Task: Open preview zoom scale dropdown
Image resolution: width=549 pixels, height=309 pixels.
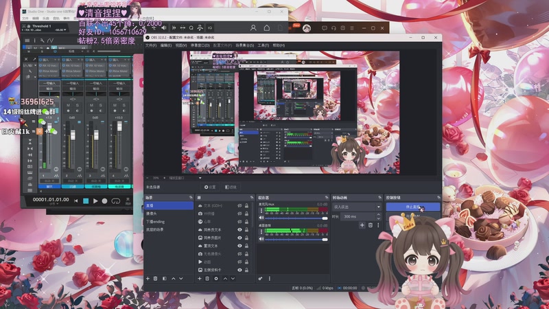Action: (x=200, y=178)
